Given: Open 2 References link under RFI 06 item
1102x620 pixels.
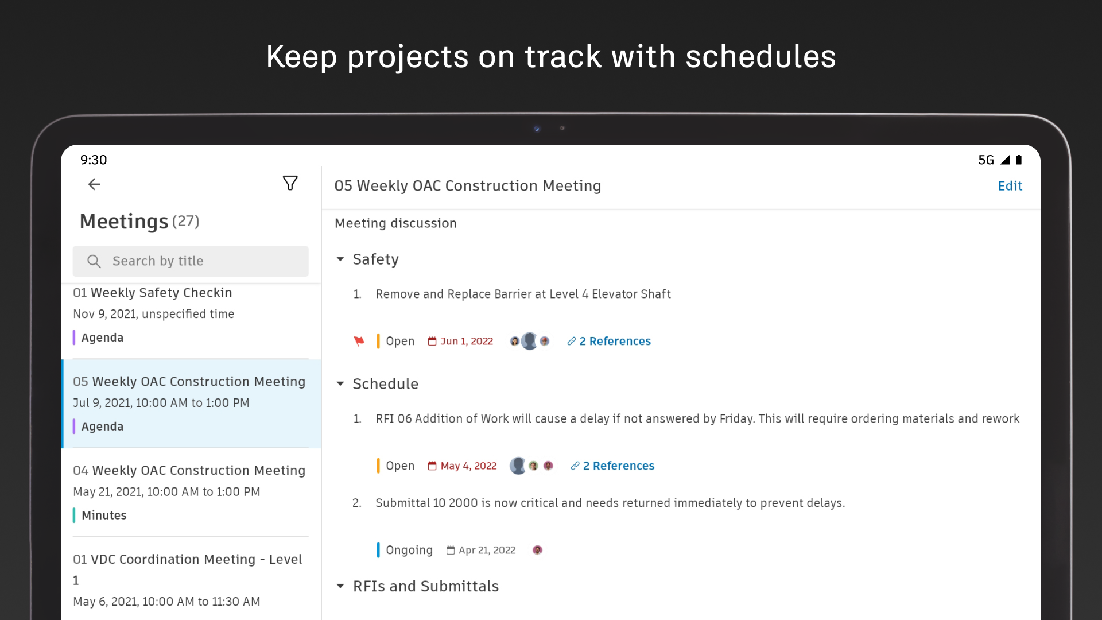Looking at the screenshot, I should click(618, 466).
